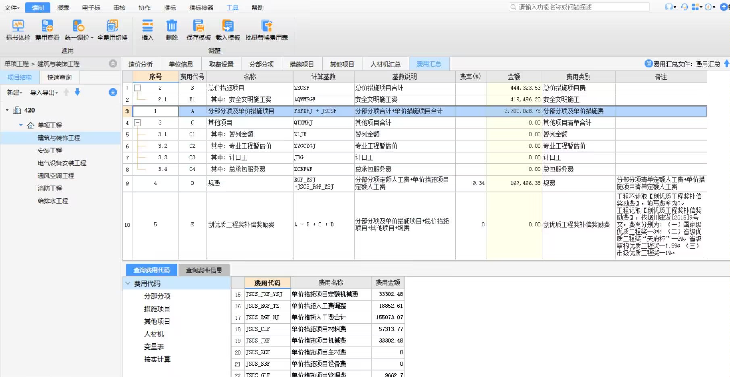Image resolution: width=730 pixels, height=377 pixels.
Task: Select 按实计算 under 费用代码
Action: tap(157, 359)
